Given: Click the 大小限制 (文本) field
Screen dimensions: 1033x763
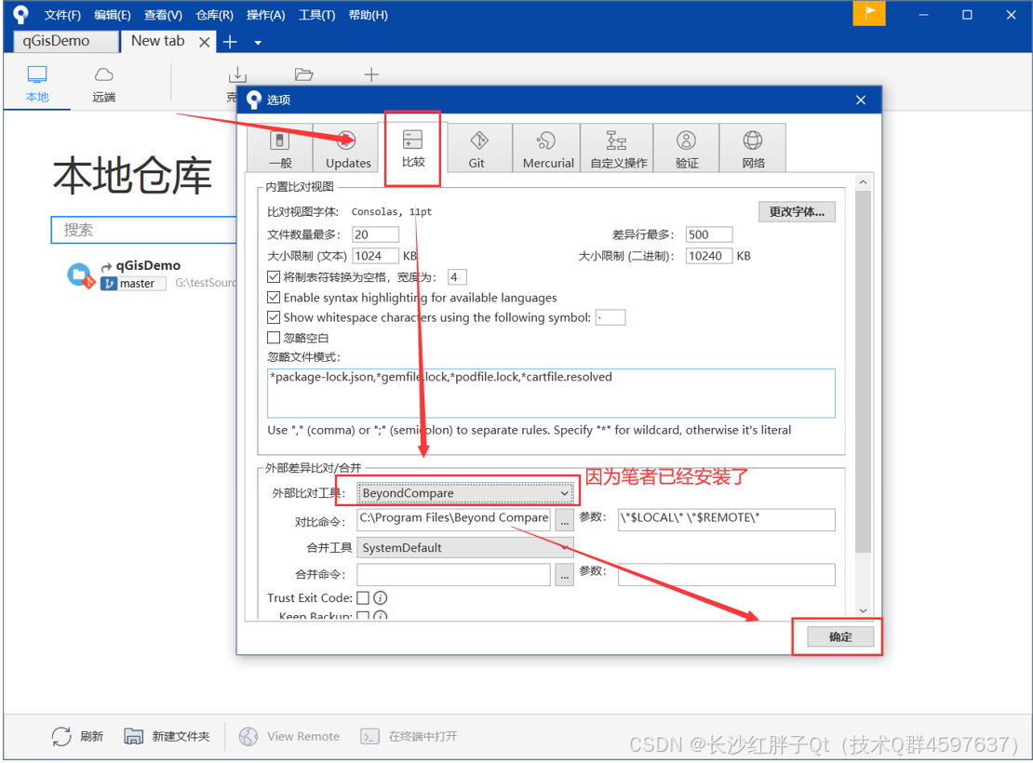Looking at the screenshot, I should click(376, 256).
